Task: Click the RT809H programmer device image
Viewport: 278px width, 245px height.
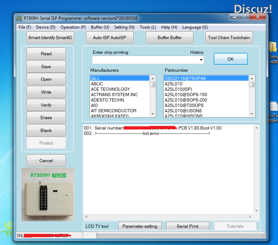Action: coord(48,194)
